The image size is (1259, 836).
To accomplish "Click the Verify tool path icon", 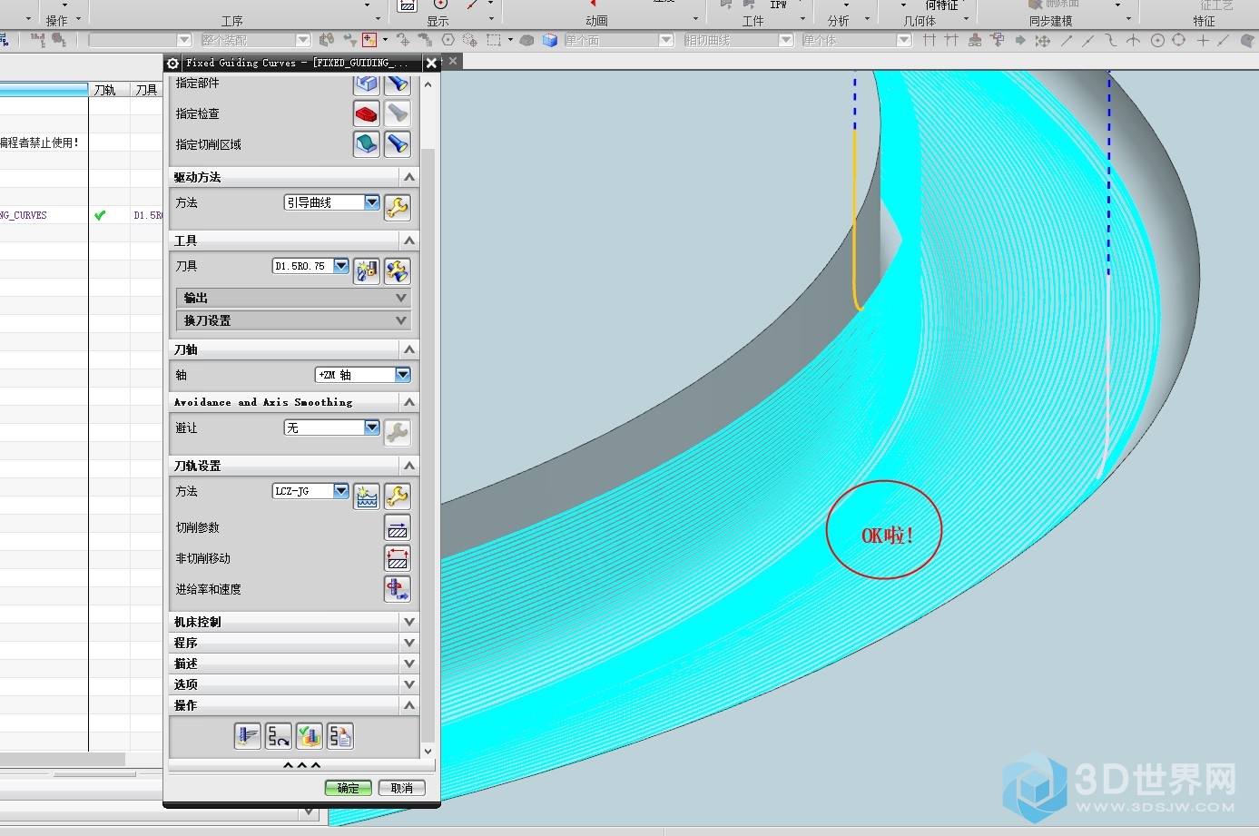I will coord(309,736).
